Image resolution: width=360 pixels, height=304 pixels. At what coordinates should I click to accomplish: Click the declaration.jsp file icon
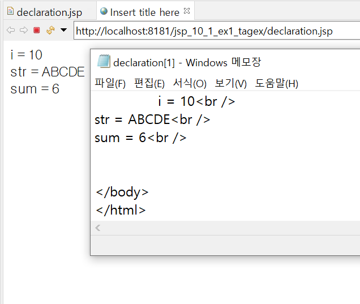click(x=10, y=11)
